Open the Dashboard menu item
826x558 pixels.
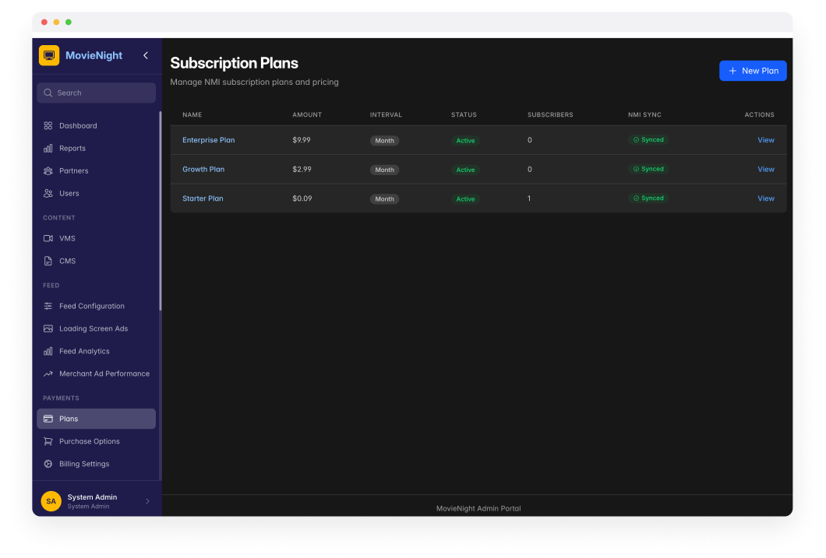[97, 126]
